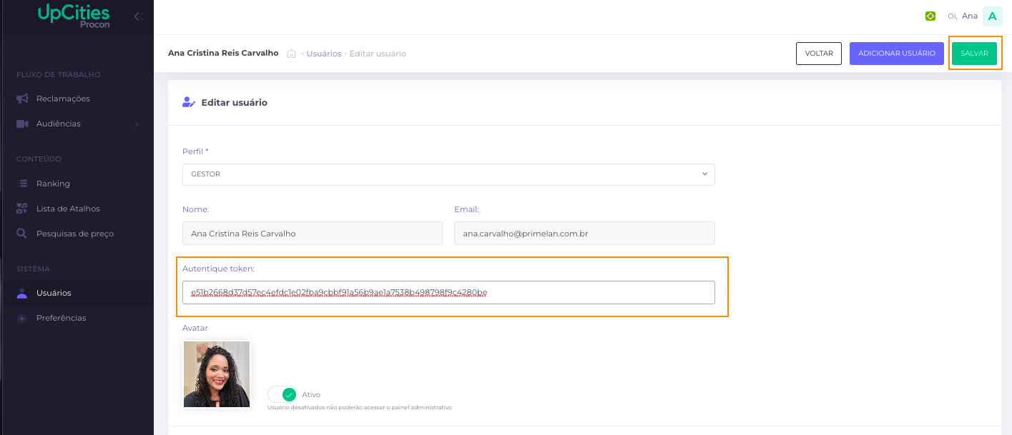Open the Perfil dropdown showing GESTOR
The image size is (1012, 435).
point(448,174)
